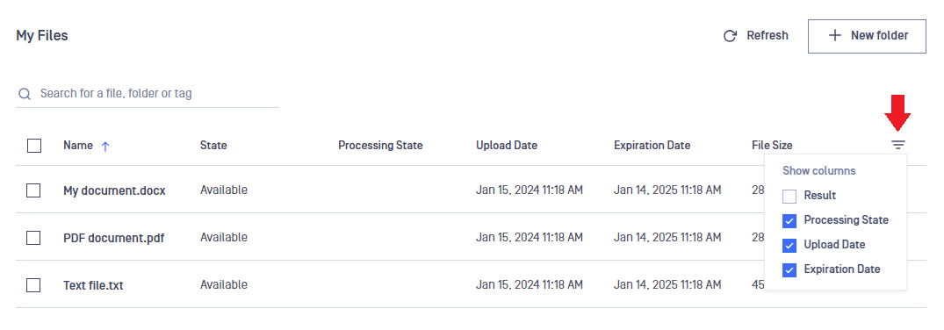Click the ascending sort arrow beside Name
The image size is (944, 330).
[x=105, y=146]
